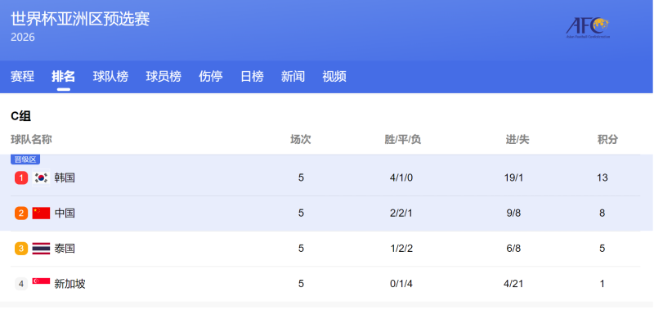Go to the 新闻 tab
Screen dimensions: 654x310
(293, 76)
